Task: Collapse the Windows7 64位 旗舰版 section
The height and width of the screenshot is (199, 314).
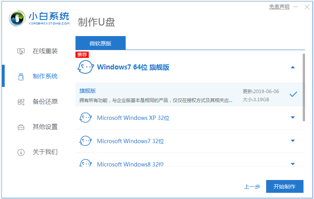Action: [293, 67]
